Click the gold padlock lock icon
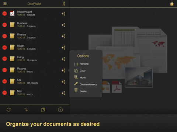 [172, 4]
